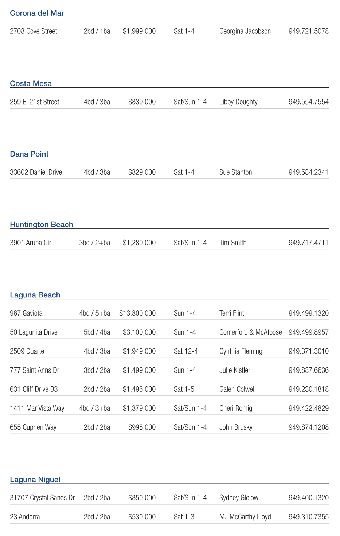Select the Laguna Niguel heading
Viewport: 340px width, 536px height.
(x=35, y=480)
